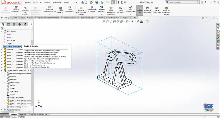Screen dimensions: 220x118
Task: Open the tree filter funnel dropdown
Action: (x=3, y=28)
